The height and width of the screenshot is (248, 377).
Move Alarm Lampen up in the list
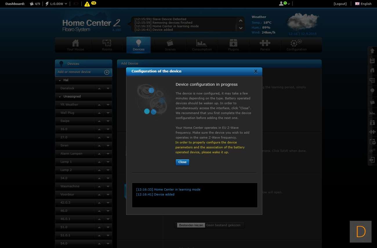(x=99, y=154)
